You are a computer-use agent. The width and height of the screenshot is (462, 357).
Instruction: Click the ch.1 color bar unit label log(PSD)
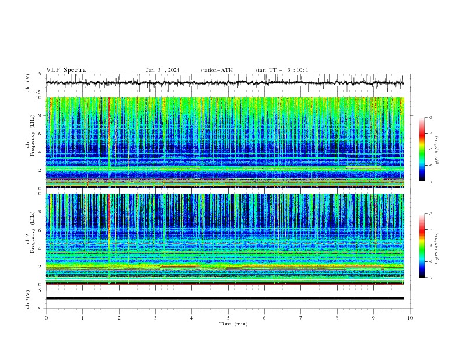437,152
